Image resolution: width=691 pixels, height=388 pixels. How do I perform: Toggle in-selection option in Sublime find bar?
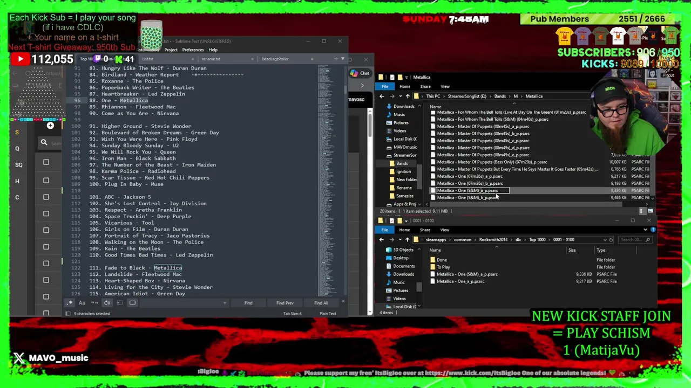(120, 303)
